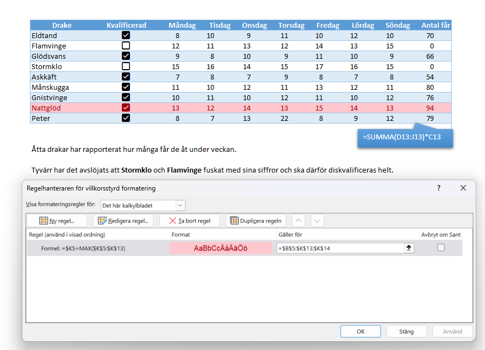485x350 pixels.
Task: Select Stormklo's Fredag value 17
Action: tap(319, 66)
